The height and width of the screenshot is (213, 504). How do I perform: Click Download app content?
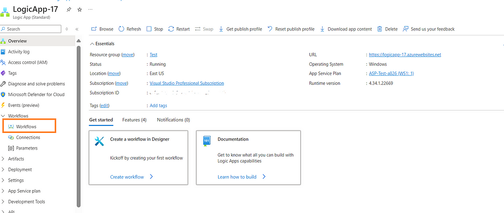(x=346, y=29)
